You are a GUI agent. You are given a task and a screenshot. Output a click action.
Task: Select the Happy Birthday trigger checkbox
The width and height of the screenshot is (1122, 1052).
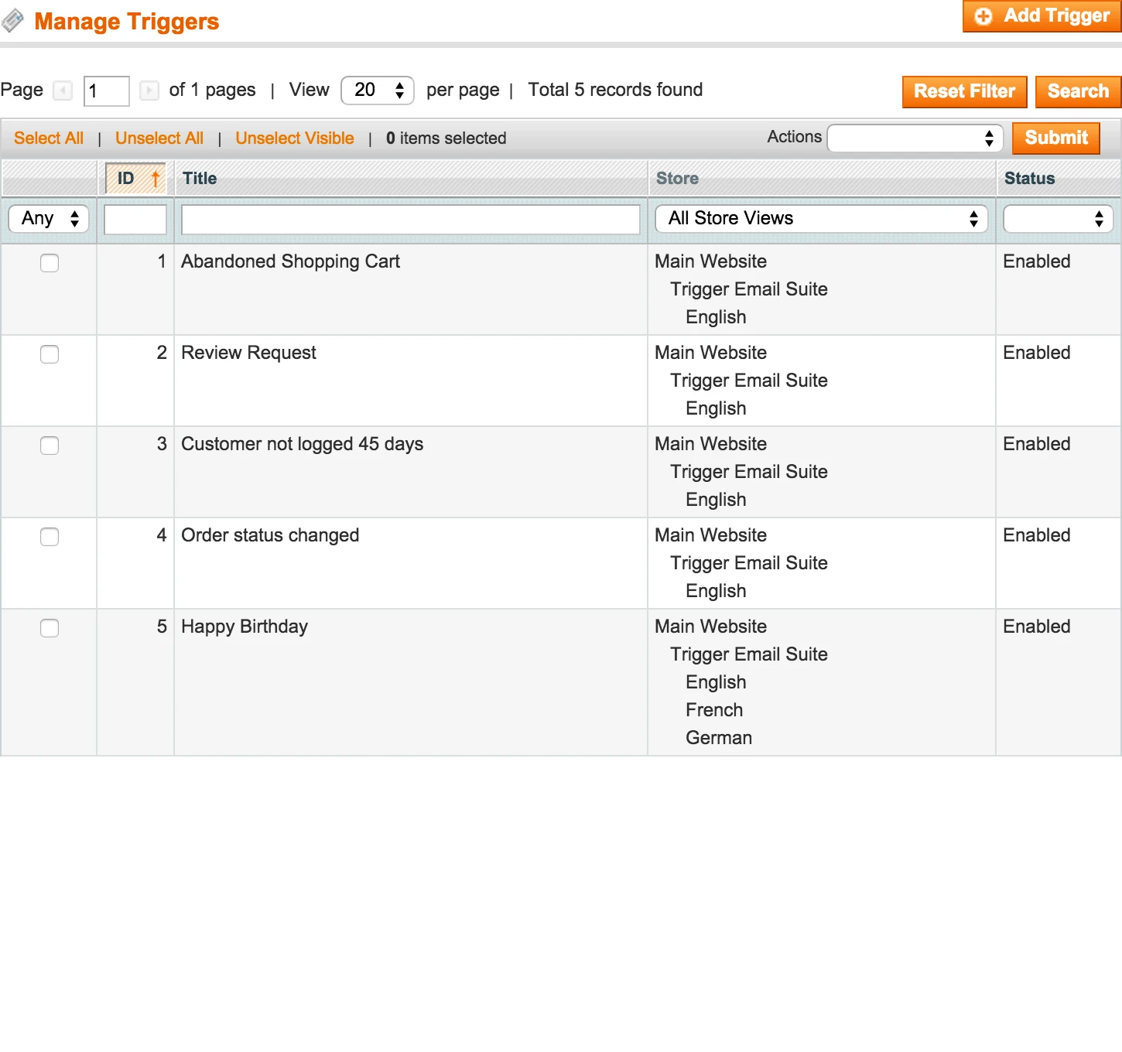[x=49, y=628]
